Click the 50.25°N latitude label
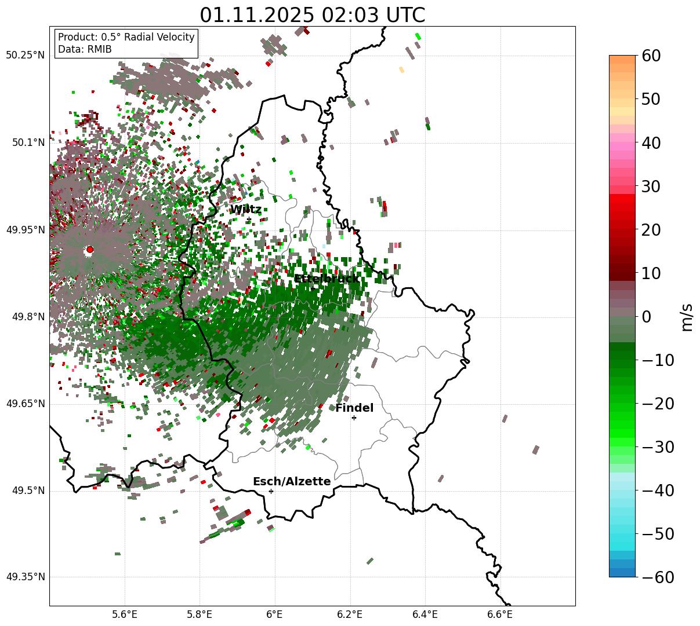Image resolution: width=700 pixels, height=626 pixels. click(25, 56)
